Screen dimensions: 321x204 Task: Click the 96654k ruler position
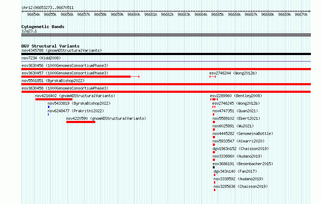[34, 14]
